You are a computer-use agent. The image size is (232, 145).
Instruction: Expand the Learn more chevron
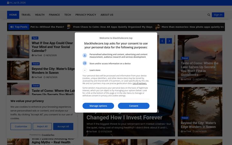pyautogui.click(x=85, y=70)
